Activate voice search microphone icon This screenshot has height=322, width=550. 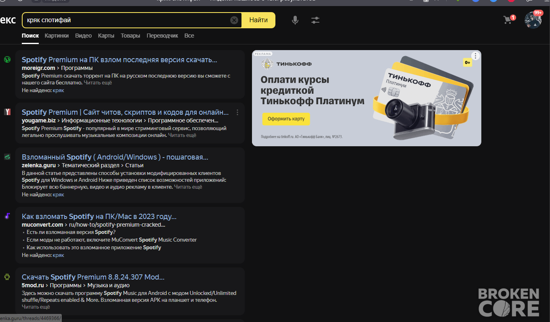click(x=295, y=20)
